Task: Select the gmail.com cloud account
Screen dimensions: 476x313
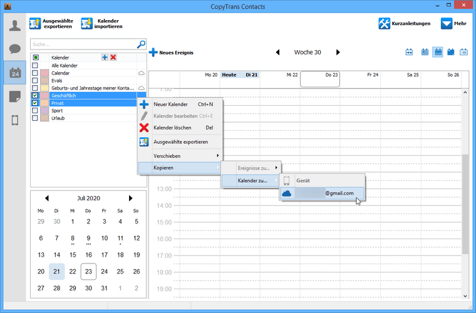Action: [322, 193]
